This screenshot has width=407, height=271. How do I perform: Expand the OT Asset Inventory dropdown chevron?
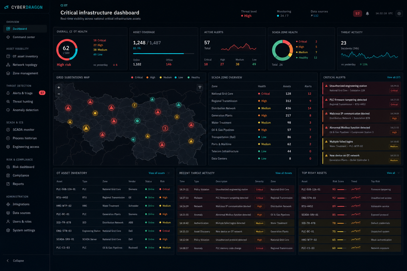169,173
